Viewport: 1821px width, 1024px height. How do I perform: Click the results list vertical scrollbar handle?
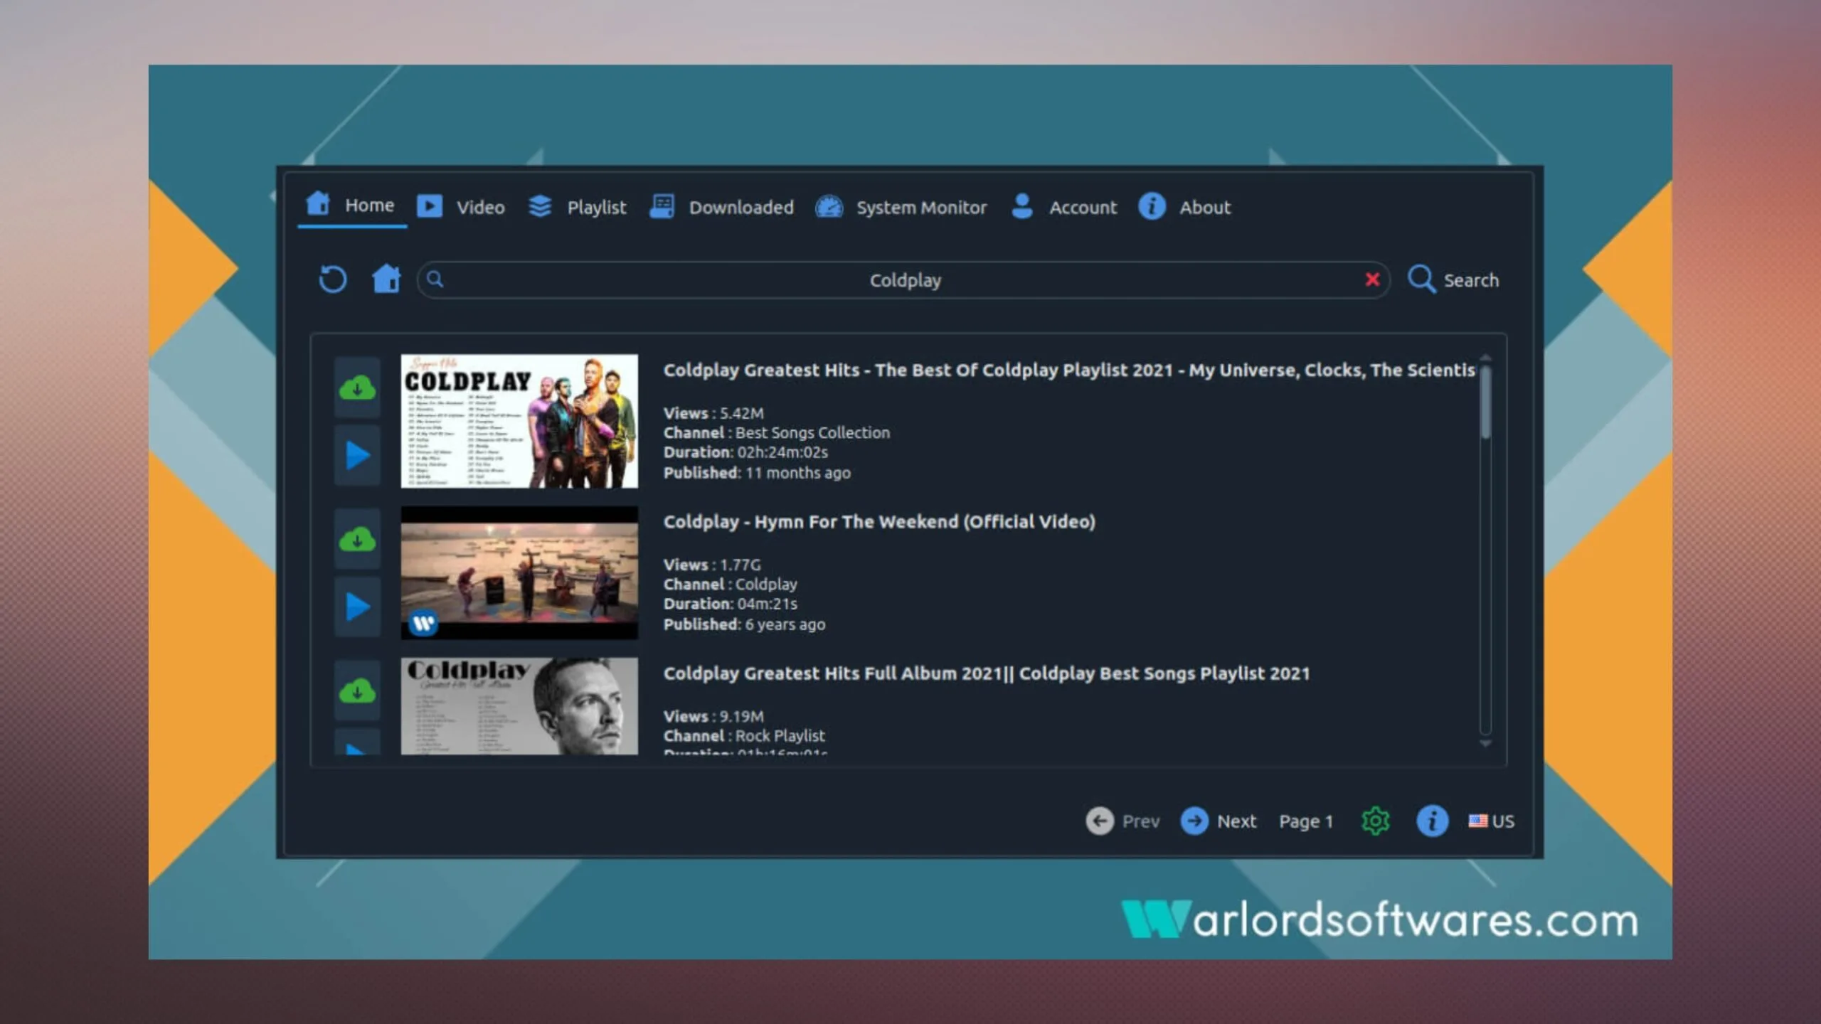[x=1485, y=402]
